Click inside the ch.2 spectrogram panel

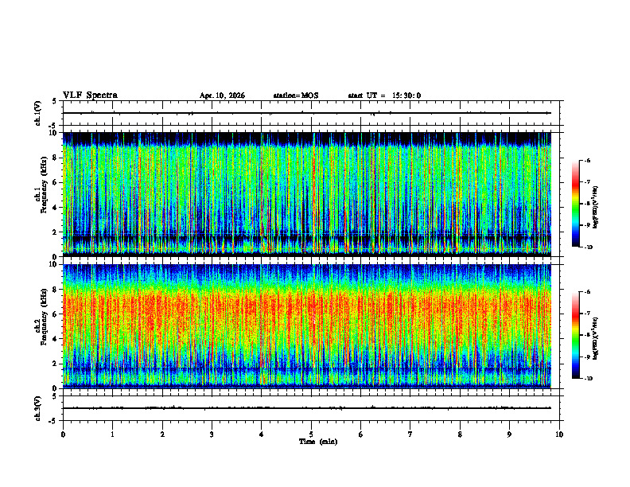(307, 326)
